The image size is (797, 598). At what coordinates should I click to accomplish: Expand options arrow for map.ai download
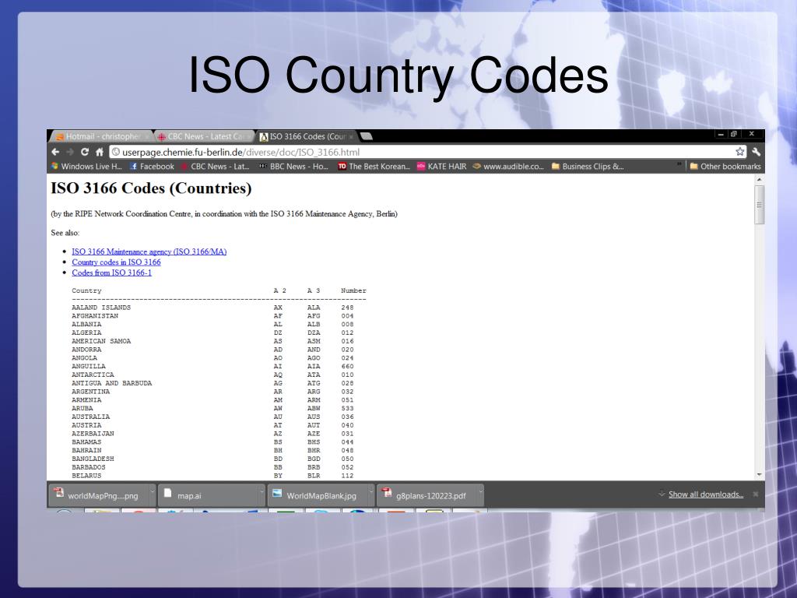pyautogui.click(x=262, y=492)
